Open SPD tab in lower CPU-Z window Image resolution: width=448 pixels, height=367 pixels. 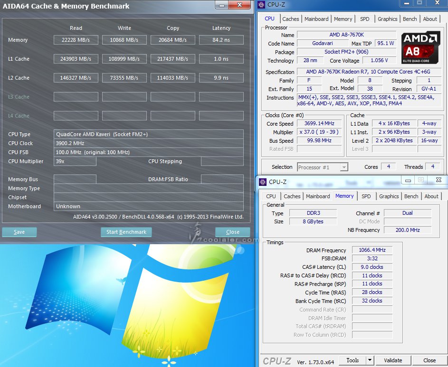click(x=366, y=196)
